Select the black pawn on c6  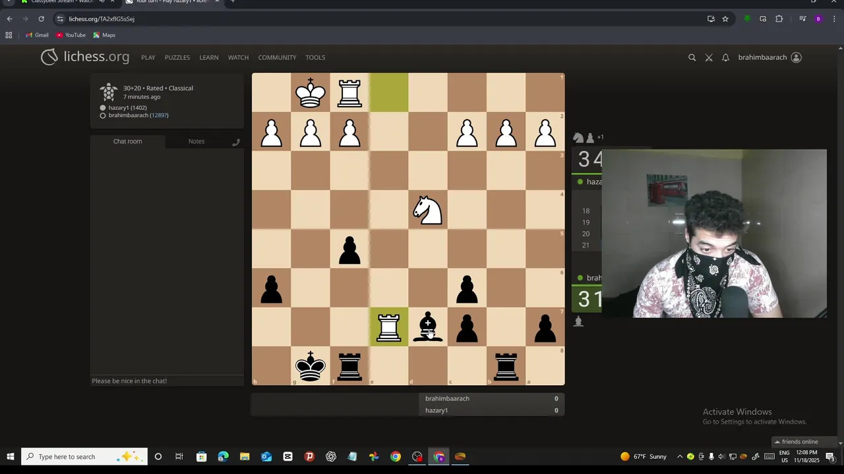click(467, 288)
